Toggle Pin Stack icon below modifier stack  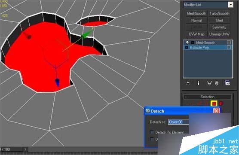pos(188,83)
